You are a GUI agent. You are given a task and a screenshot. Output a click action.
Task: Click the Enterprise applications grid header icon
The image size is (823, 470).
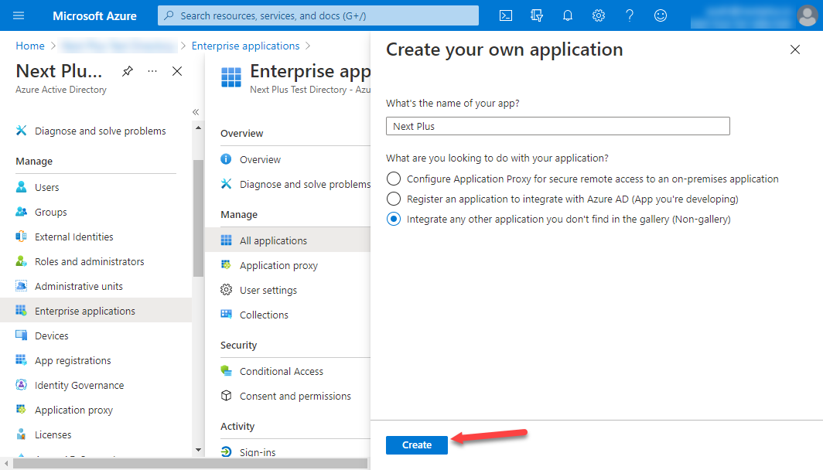tap(231, 77)
